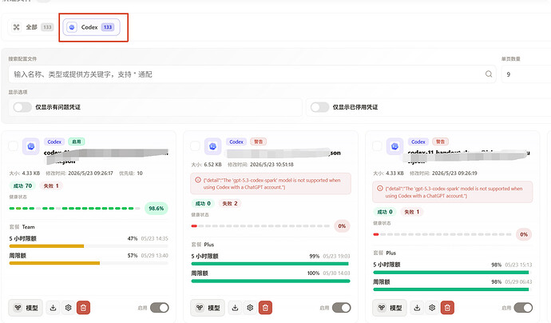Check the 6.52 KB card checkbox
Image resolution: width=551 pixels, height=323 pixels.
pos(195,146)
